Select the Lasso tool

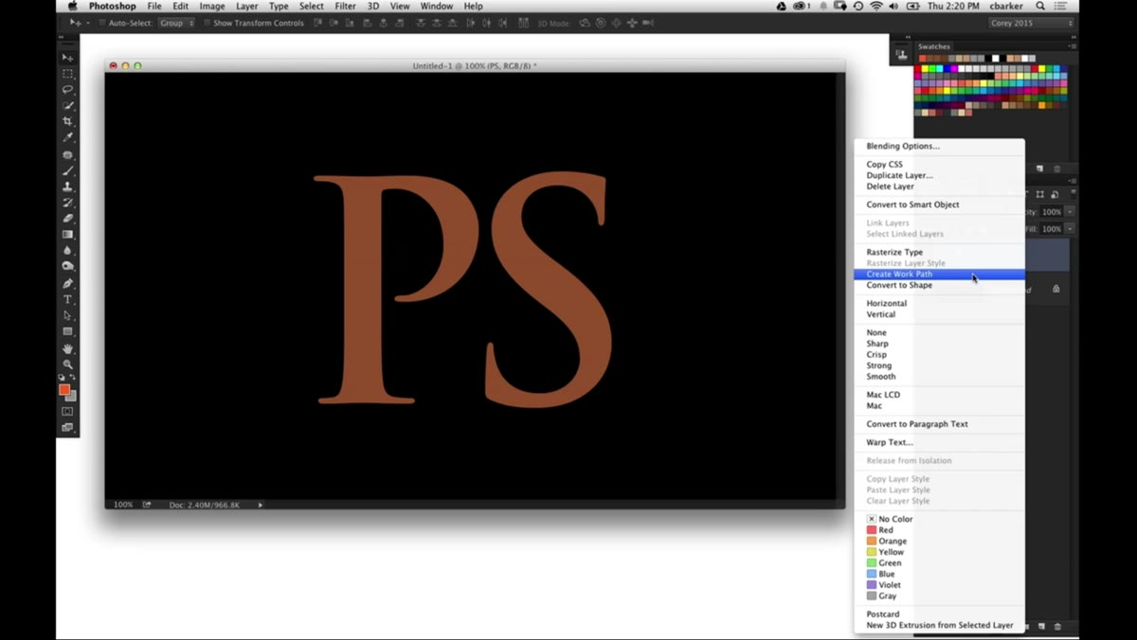pos(67,90)
